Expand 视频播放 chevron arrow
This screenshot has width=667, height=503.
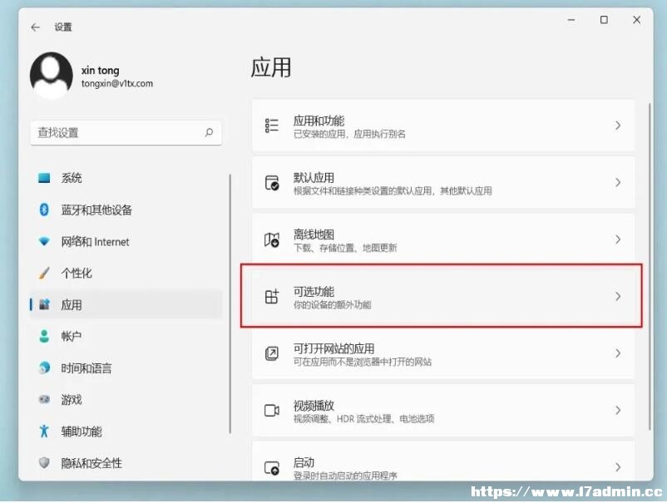tap(618, 411)
